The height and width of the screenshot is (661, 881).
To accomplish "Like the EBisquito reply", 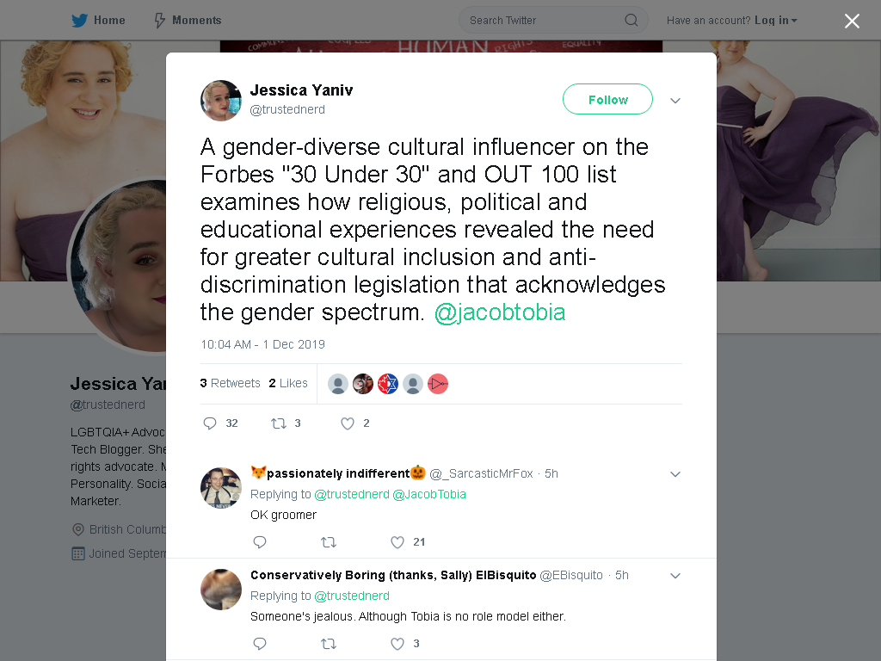I will [x=397, y=644].
